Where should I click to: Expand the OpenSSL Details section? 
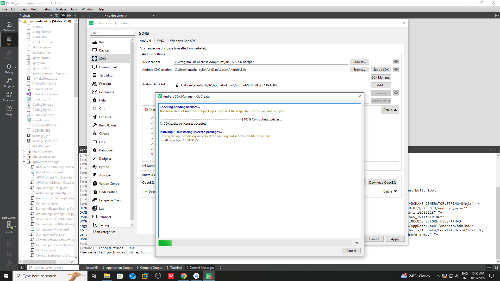tap(390, 191)
